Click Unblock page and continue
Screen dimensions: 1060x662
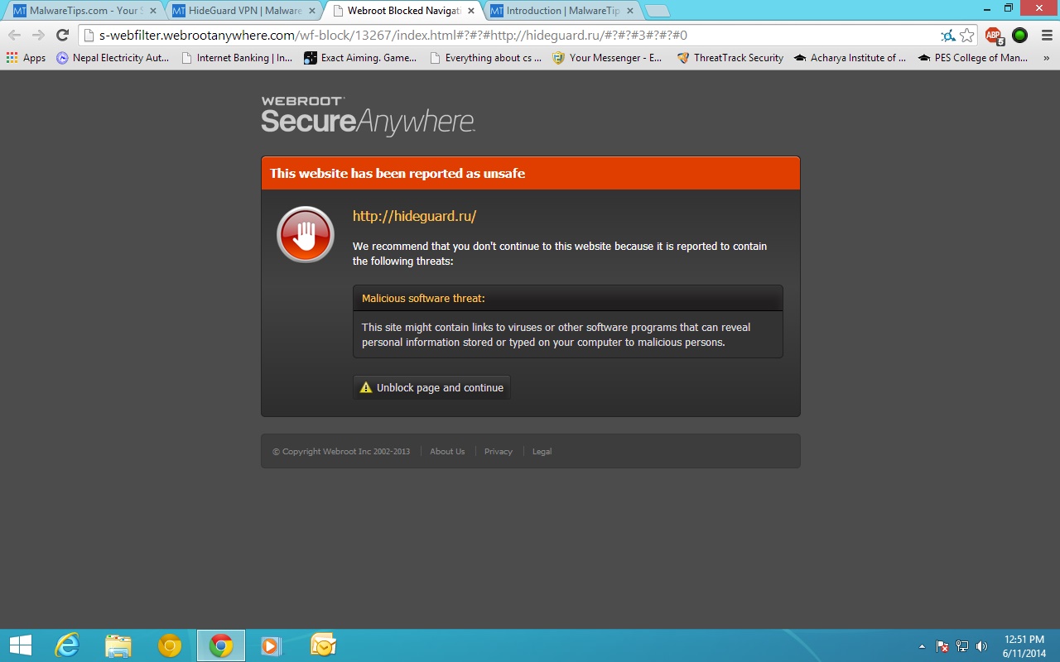[x=431, y=387]
